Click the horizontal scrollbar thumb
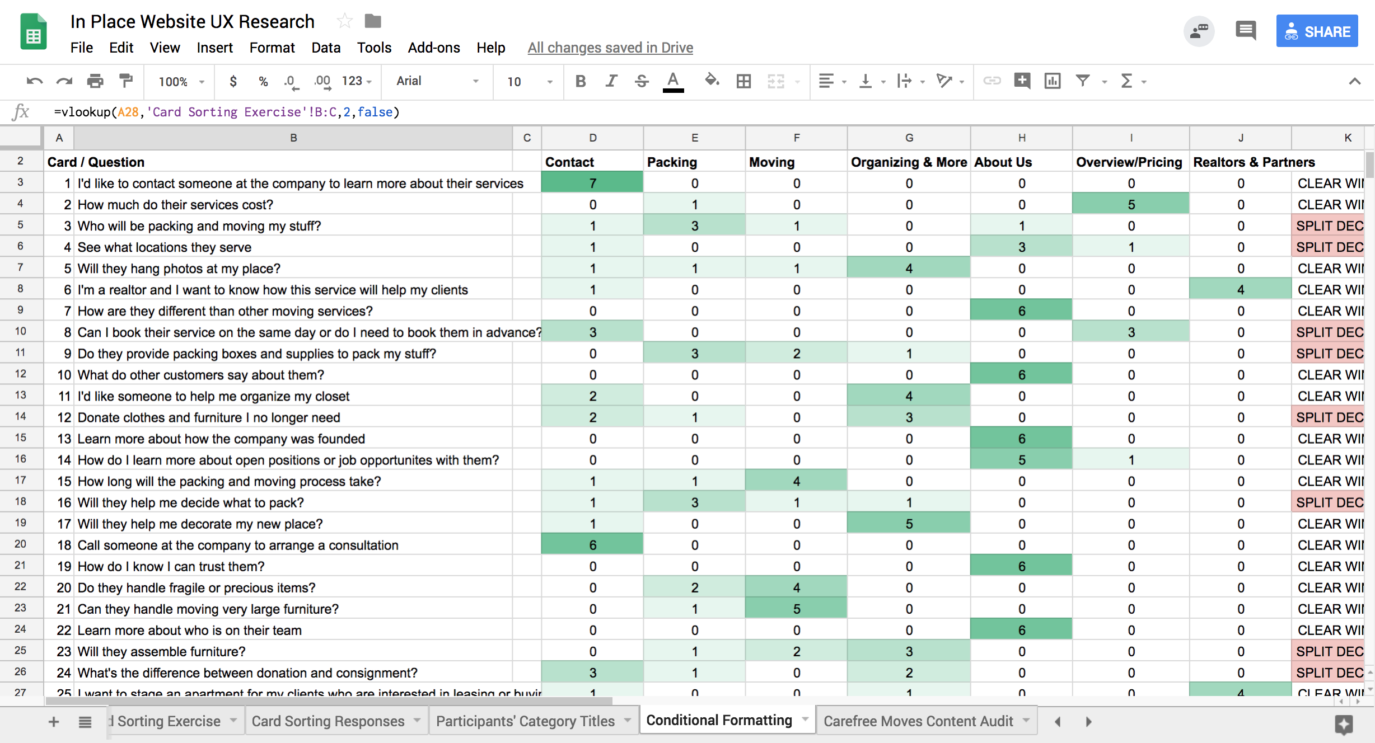1375x743 pixels. 329,700
